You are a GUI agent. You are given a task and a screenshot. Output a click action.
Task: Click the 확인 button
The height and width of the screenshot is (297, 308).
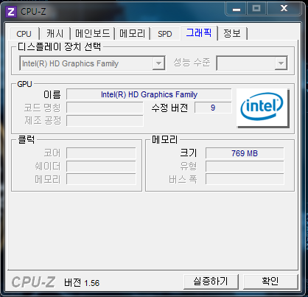click(270, 282)
